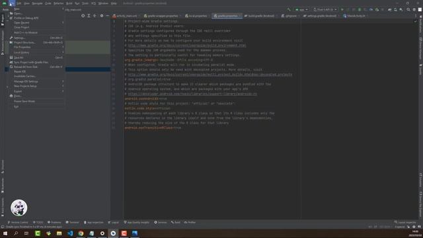Open the Pixel device selector dropdown

325,9
